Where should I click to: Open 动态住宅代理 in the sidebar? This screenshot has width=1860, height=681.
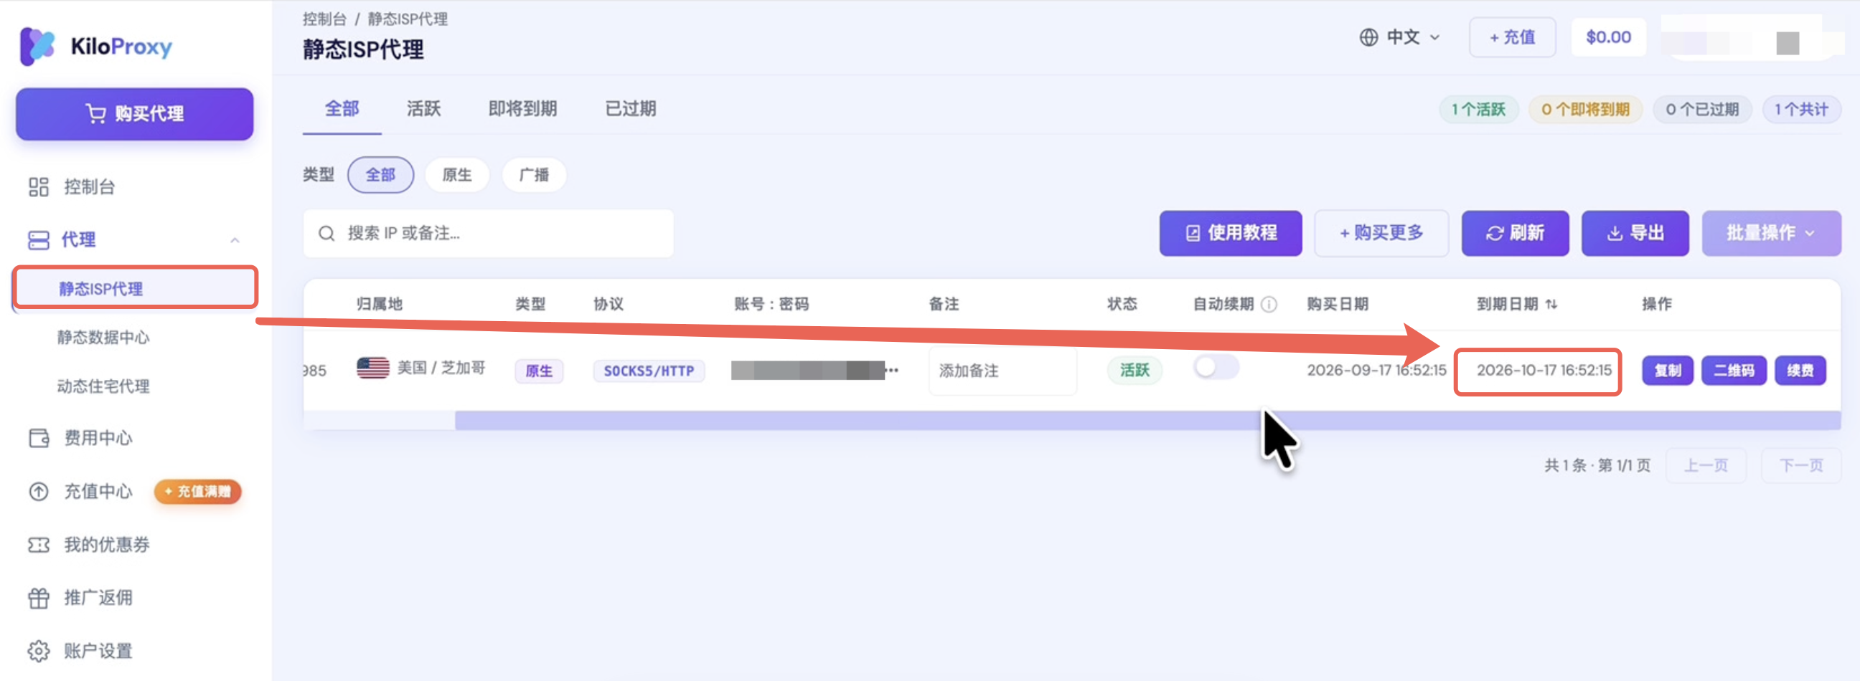103,386
